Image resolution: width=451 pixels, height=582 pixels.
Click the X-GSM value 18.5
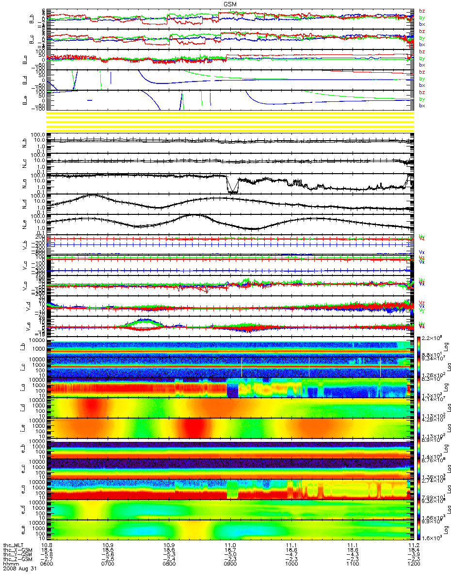click(x=108, y=550)
